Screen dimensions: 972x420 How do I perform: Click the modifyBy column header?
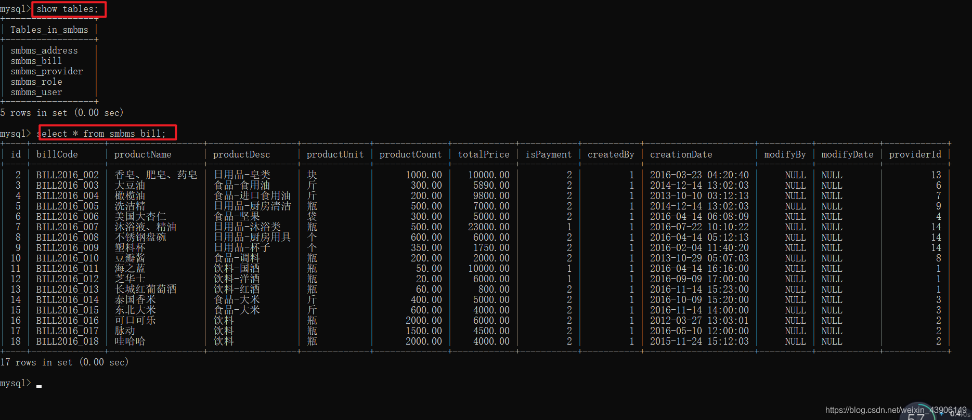point(785,154)
